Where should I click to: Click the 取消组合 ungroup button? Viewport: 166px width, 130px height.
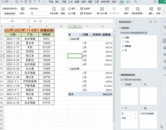tap(86, 13)
